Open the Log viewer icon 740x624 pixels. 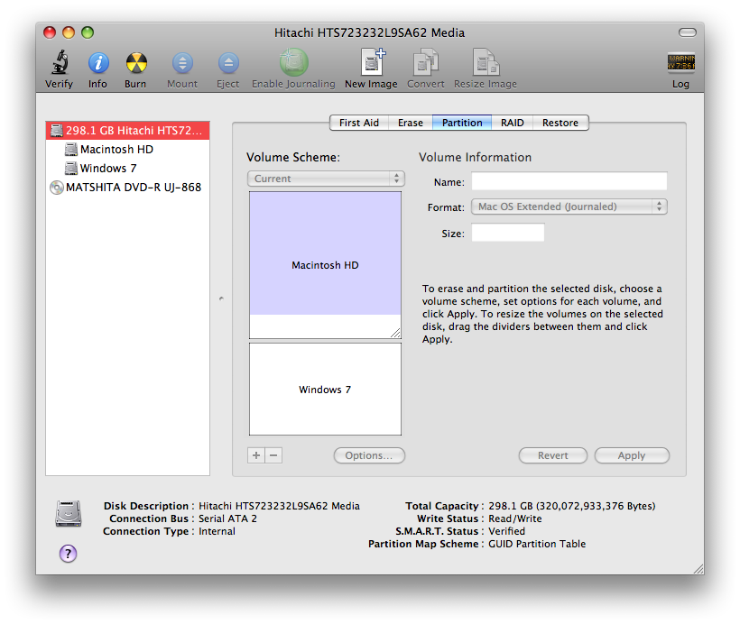(x=680, y=62)
